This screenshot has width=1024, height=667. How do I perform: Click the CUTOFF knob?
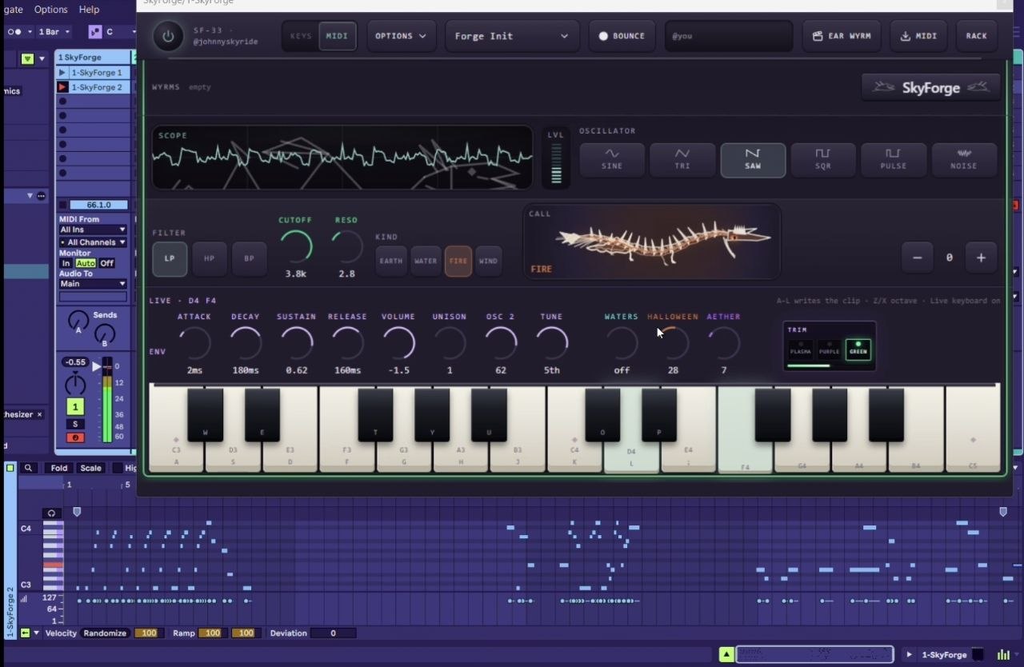point(295,246)
